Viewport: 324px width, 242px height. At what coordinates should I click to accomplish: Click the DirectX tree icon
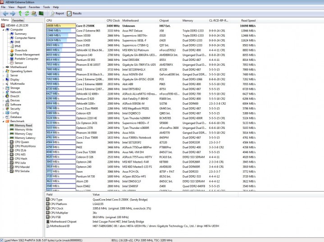click(x=8, y=96)
